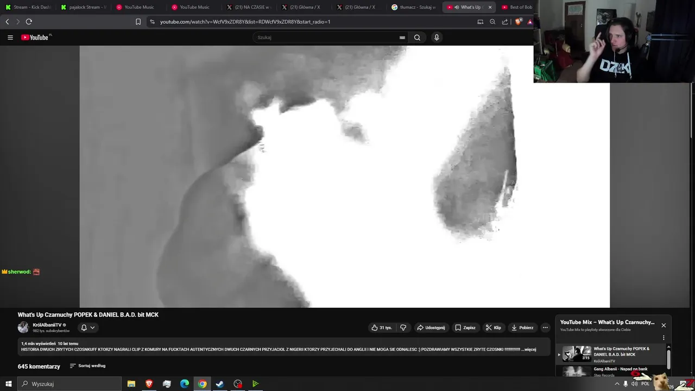Switch to the first YouTube Music tab
The image size is (695, 391).
click(x=139, y=7)
